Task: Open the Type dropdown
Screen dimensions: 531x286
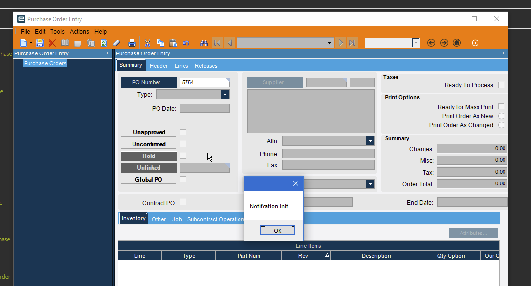Action: coord(225,94)
